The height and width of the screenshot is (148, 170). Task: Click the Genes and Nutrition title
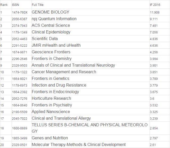[50, 138]
